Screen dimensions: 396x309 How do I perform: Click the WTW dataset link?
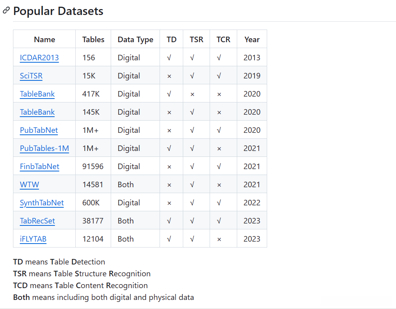30,184
